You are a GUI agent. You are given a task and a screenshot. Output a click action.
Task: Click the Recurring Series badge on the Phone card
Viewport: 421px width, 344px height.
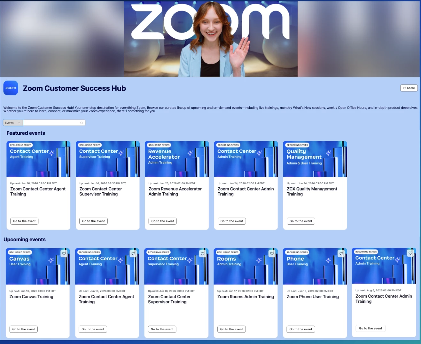[x=297, y=252]
